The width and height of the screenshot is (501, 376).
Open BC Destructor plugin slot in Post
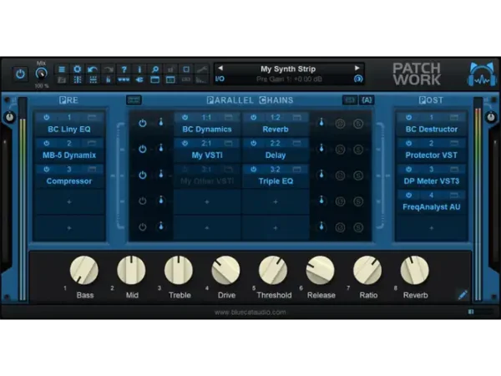pyautogui.click(x=432, y=130)
